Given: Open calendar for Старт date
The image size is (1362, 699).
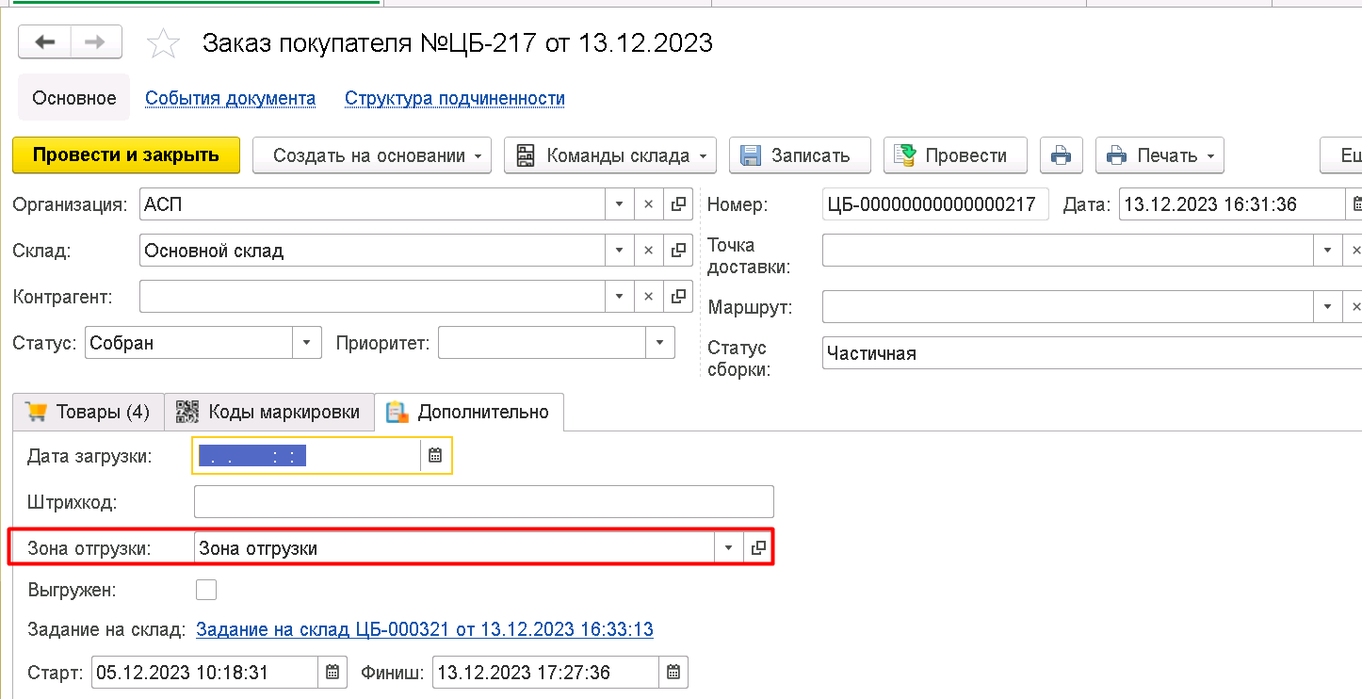Looking at the screenshot, I should [x=332, y=673].
